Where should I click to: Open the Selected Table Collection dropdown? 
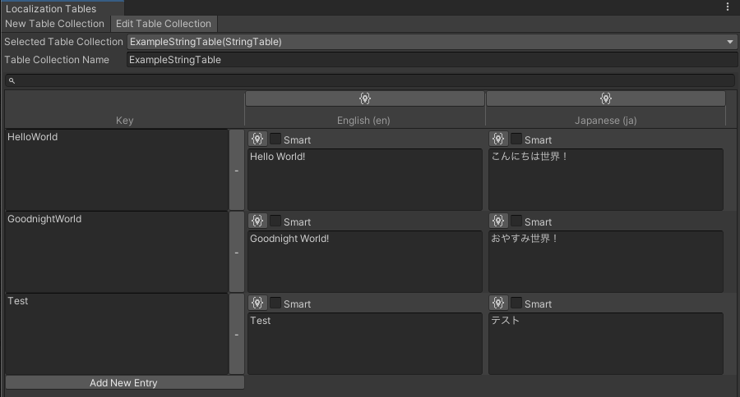click(x=432, y=42)
